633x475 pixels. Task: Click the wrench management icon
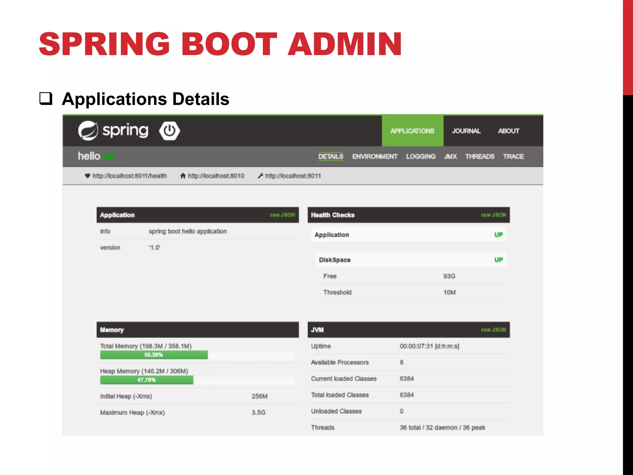click(261, 176)
